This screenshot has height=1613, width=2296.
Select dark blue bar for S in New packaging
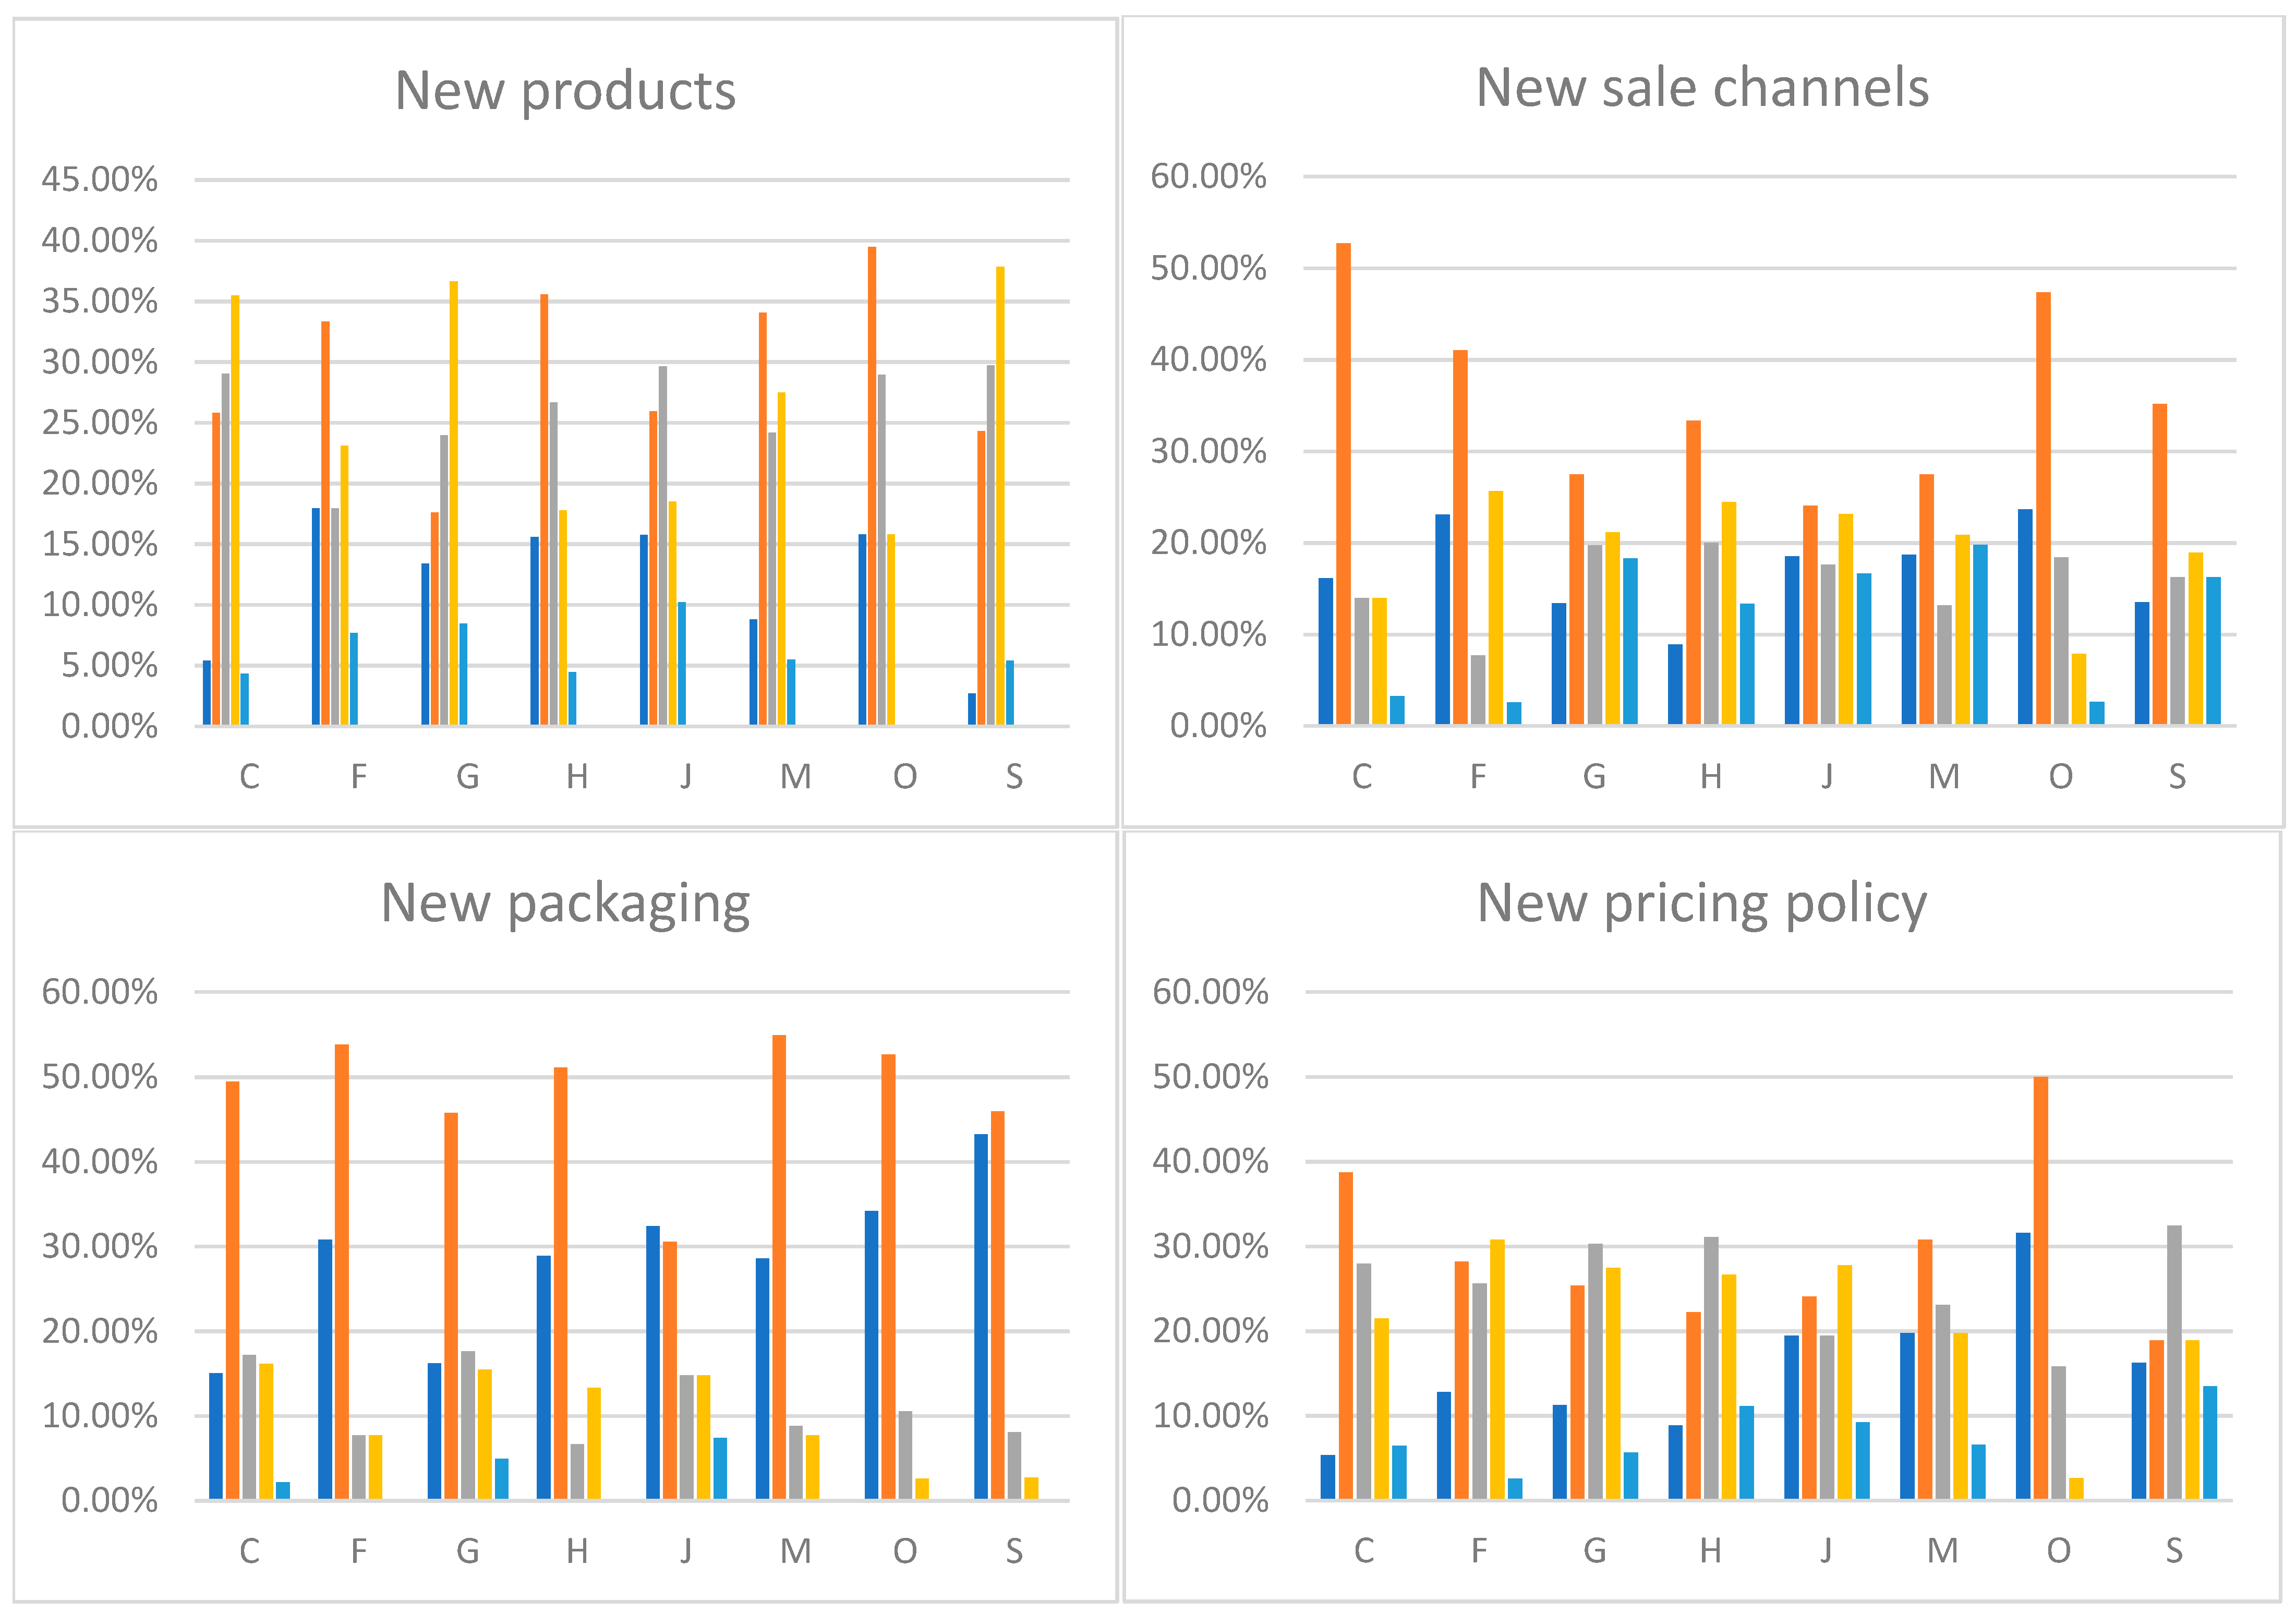981,1316
